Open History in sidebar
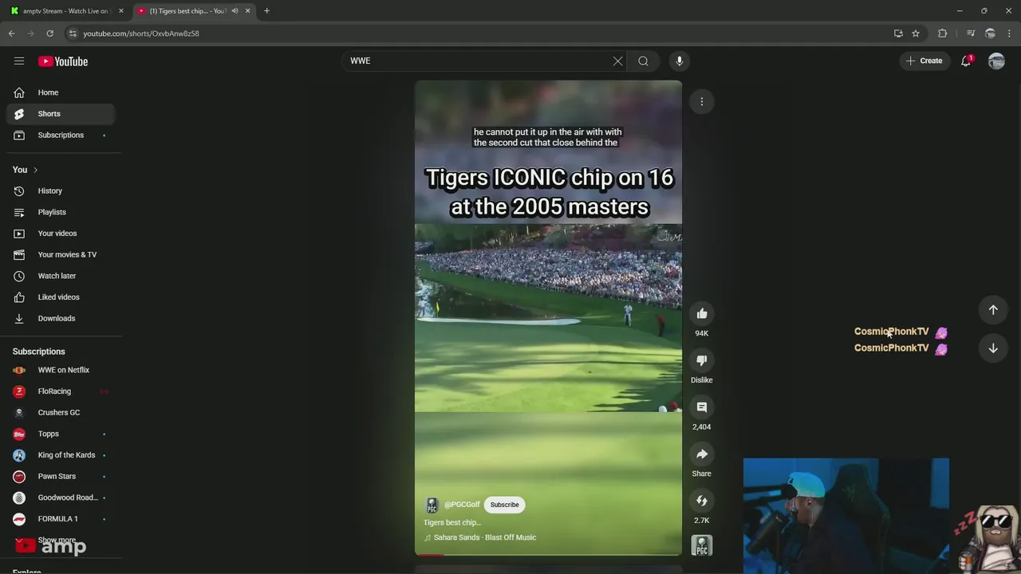 (61, 191)
